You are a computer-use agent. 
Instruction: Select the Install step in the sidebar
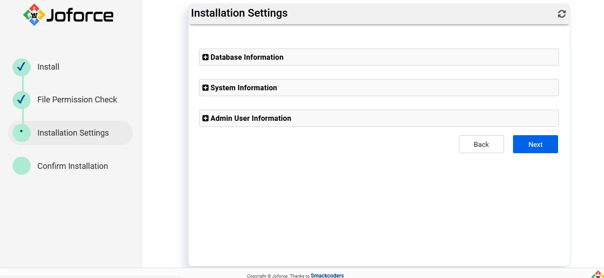point(47,66)
